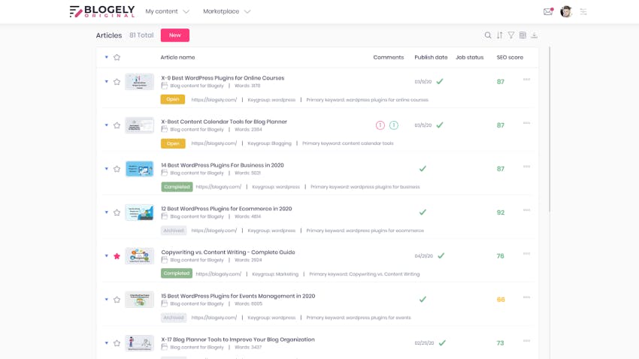Image resolution: width=639 pixels, height=359 pixels.
Task: Open thumbnail of X-17 Blog Planner Tools article
Action: click(x=139, y=343)
